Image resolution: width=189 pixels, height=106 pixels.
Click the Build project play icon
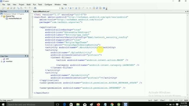click(x=66, y=8)
